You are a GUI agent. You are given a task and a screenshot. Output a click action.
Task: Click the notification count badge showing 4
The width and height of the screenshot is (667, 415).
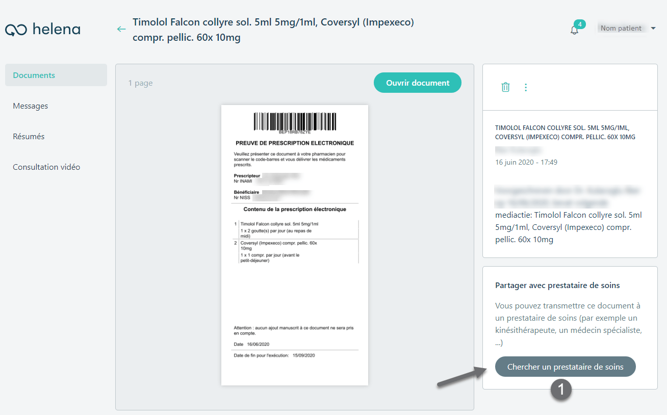pyautogui.click(x=579, y=24)
